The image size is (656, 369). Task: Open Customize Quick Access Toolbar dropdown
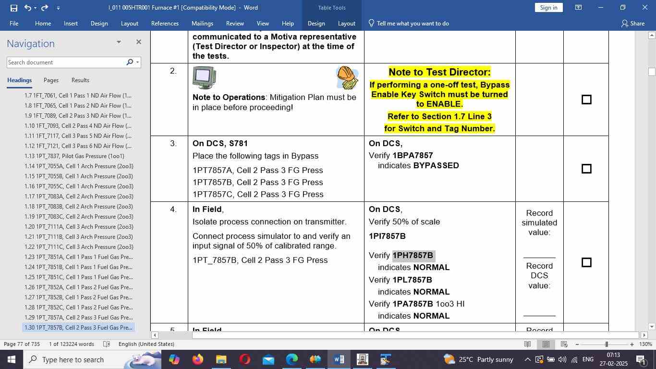pos(58,8)
